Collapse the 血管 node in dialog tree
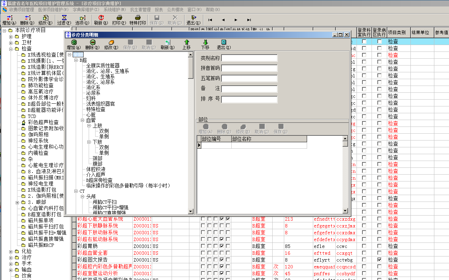 coord(83,120)
